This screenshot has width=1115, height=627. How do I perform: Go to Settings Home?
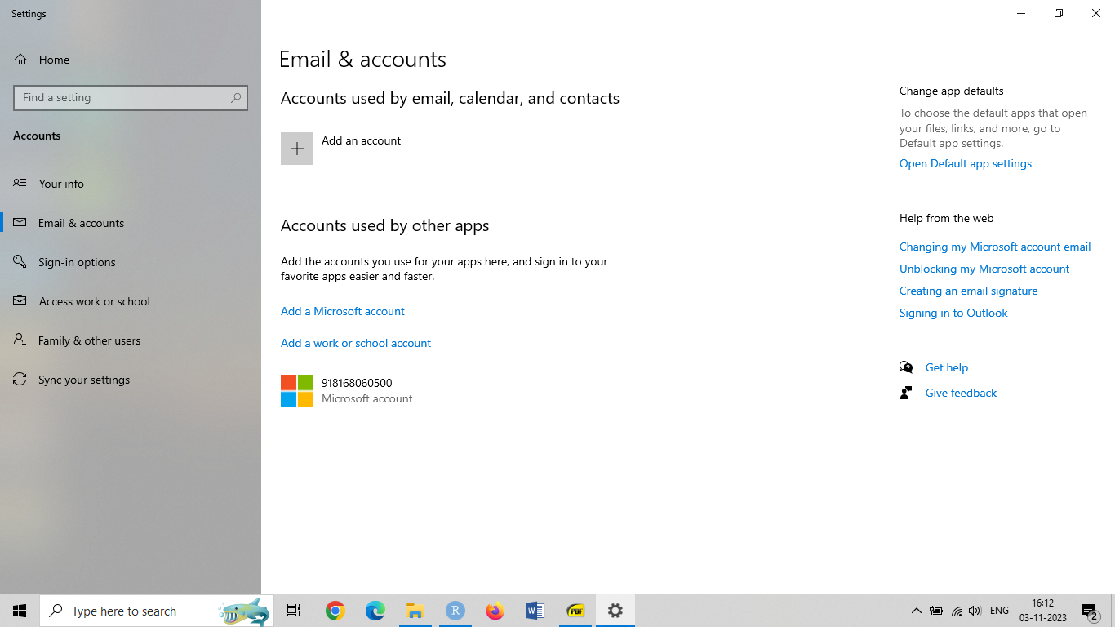pos(54,60)
